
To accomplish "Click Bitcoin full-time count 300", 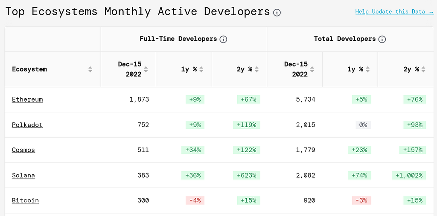I will (143, 200).
